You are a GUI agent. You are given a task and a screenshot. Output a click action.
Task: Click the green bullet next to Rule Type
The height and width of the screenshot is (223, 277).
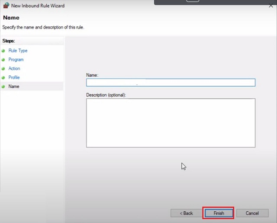click(x=3, y=51)
